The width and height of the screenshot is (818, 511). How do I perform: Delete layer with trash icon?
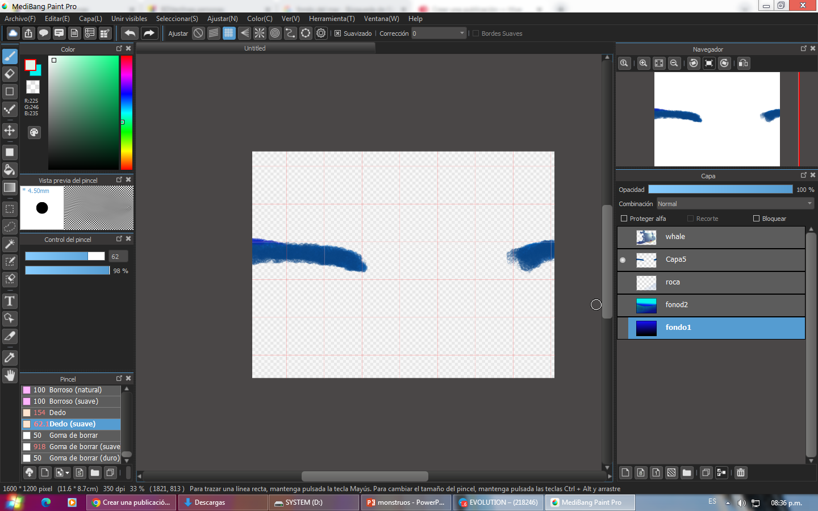pyautogui.click(x=741, y=472)
